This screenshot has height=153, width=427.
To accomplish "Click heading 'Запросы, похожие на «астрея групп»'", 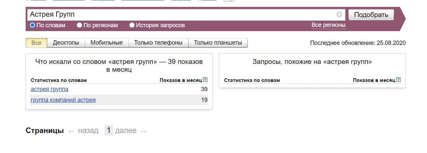I will pyautogui.click(x=312, y=62).
